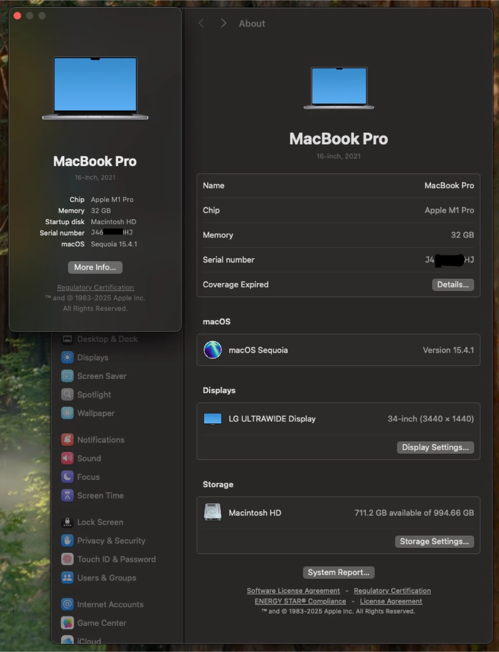Screen dimensions: 499x652
Task: Click the System Report... button
Action: [x=338, y=572]
